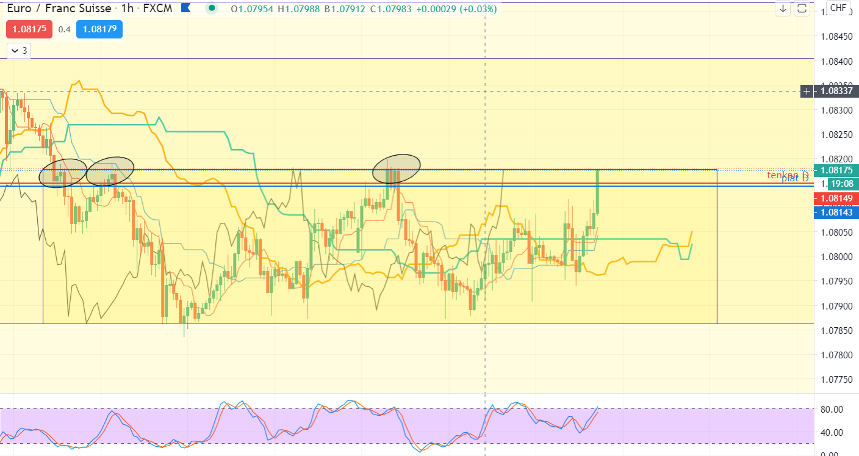Select the blue plat D line label

point(795,179)
